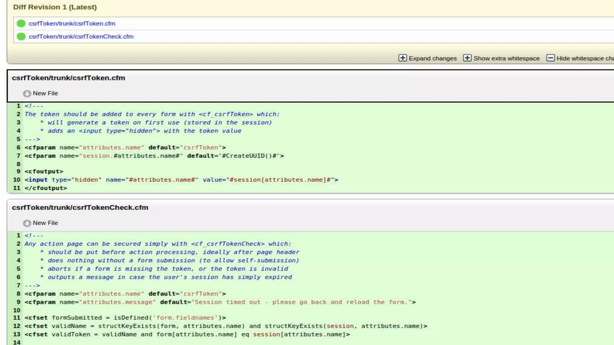Click the Diff Revision 1 (Latest) heading

pyautogui.click(x=55, y=7)
